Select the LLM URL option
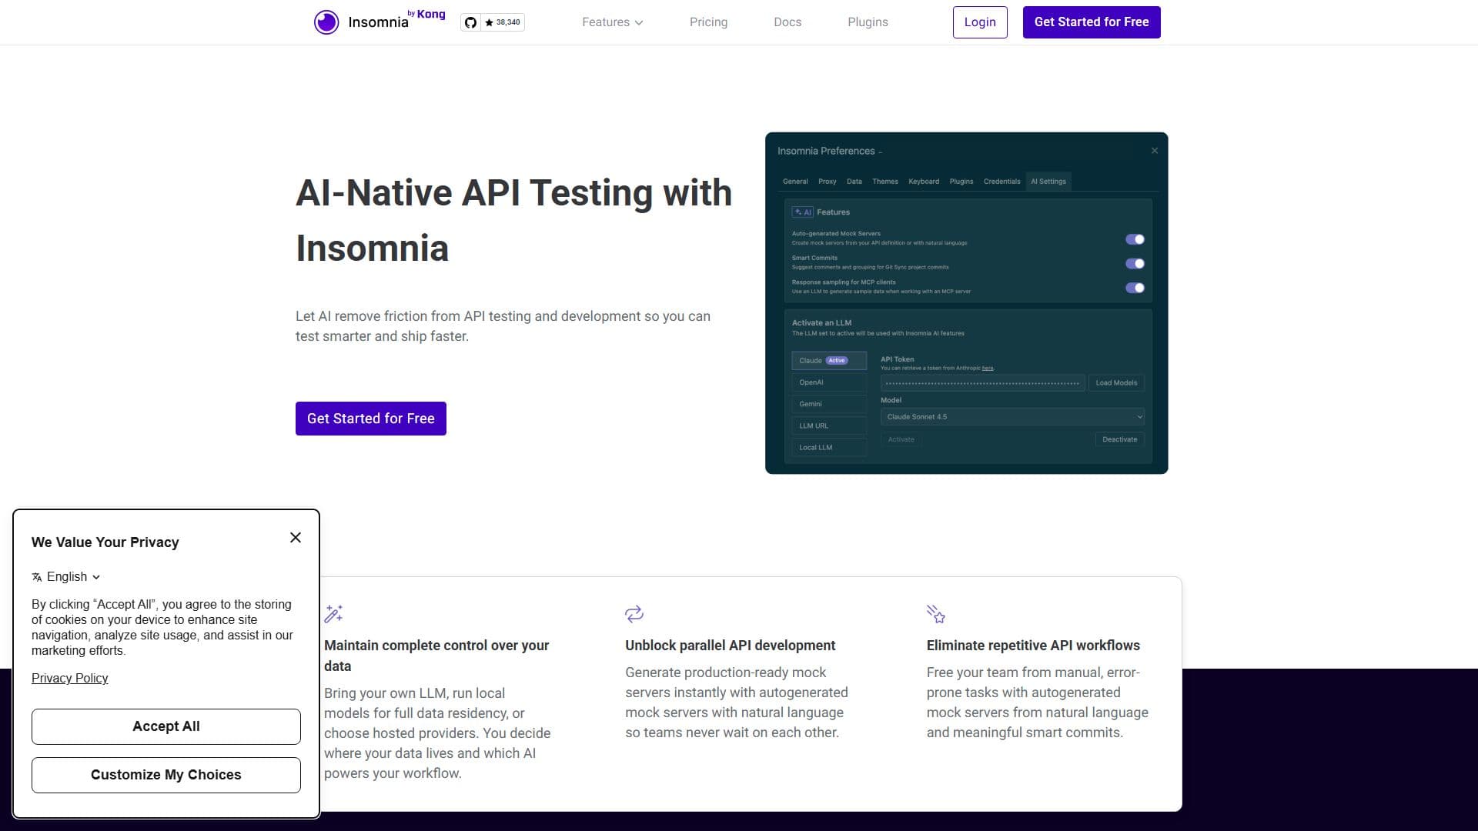This screenshot has width=1478, height=831. 829,426
